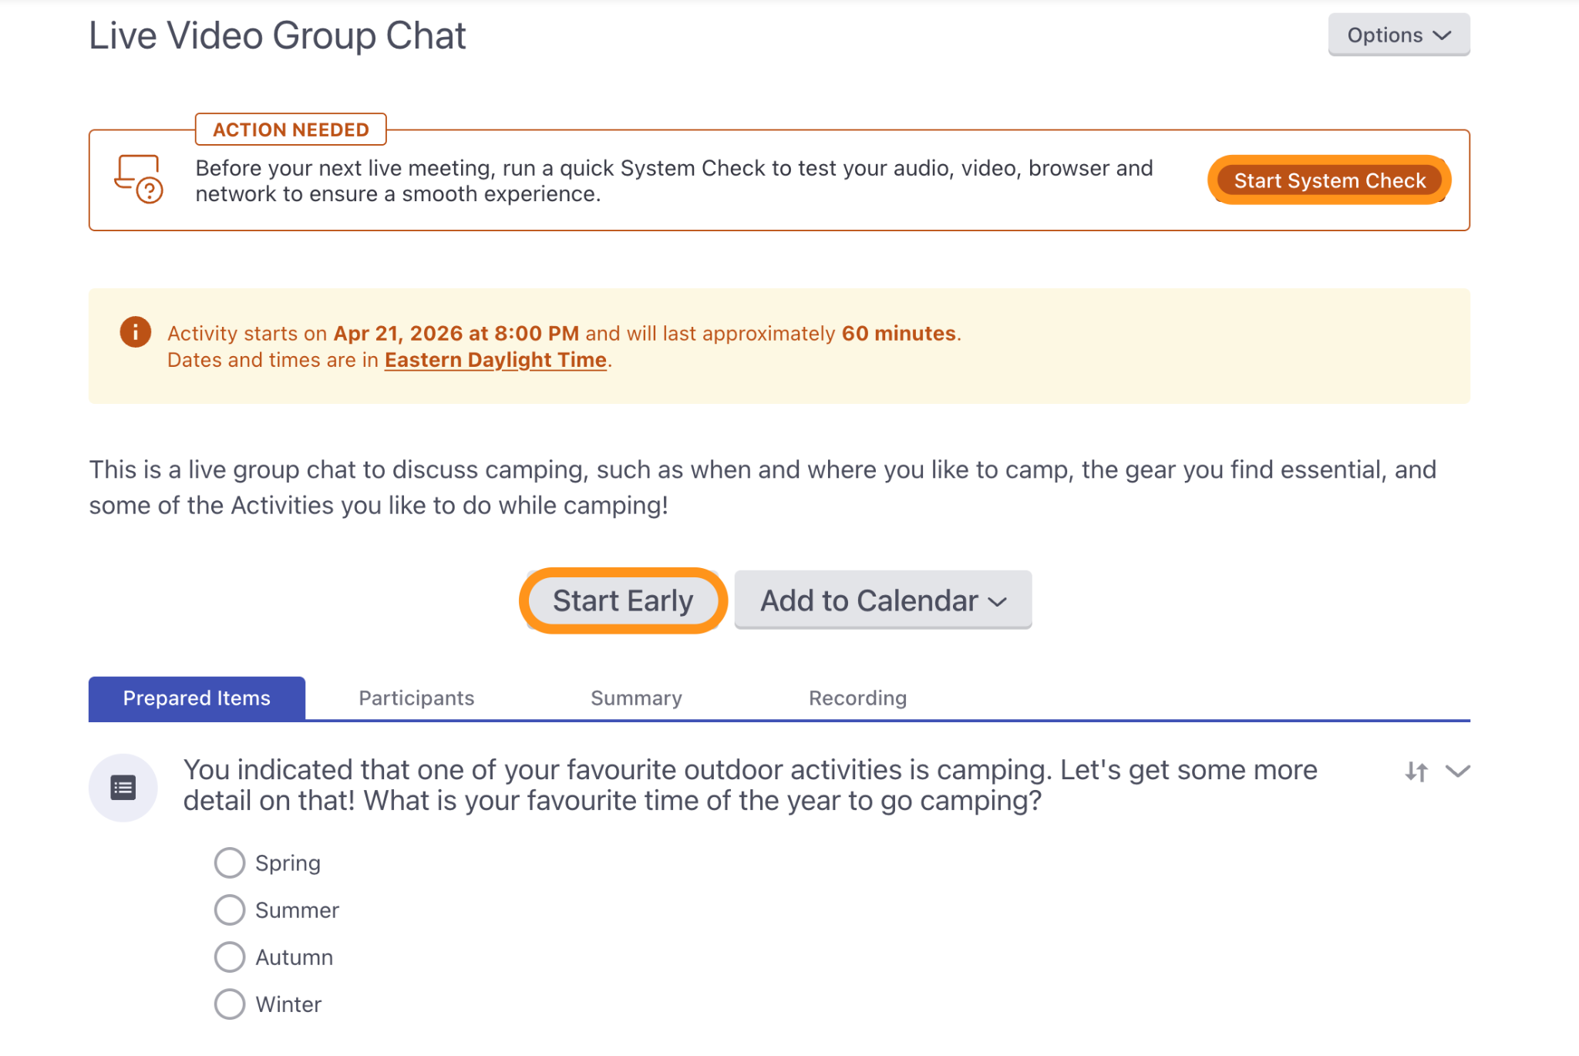Select the Spring radio option
Screen dimensions: 1579x1056
pyautogui.click(x=230, y=863)
